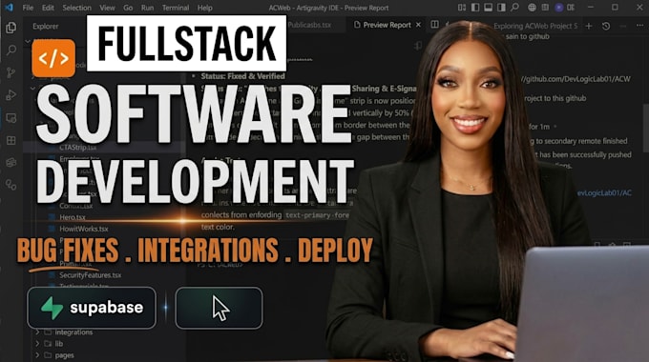Click the purple circular icon in title bar
The width and height of the screenshot is (649, 362).
(x=558, y=8)
